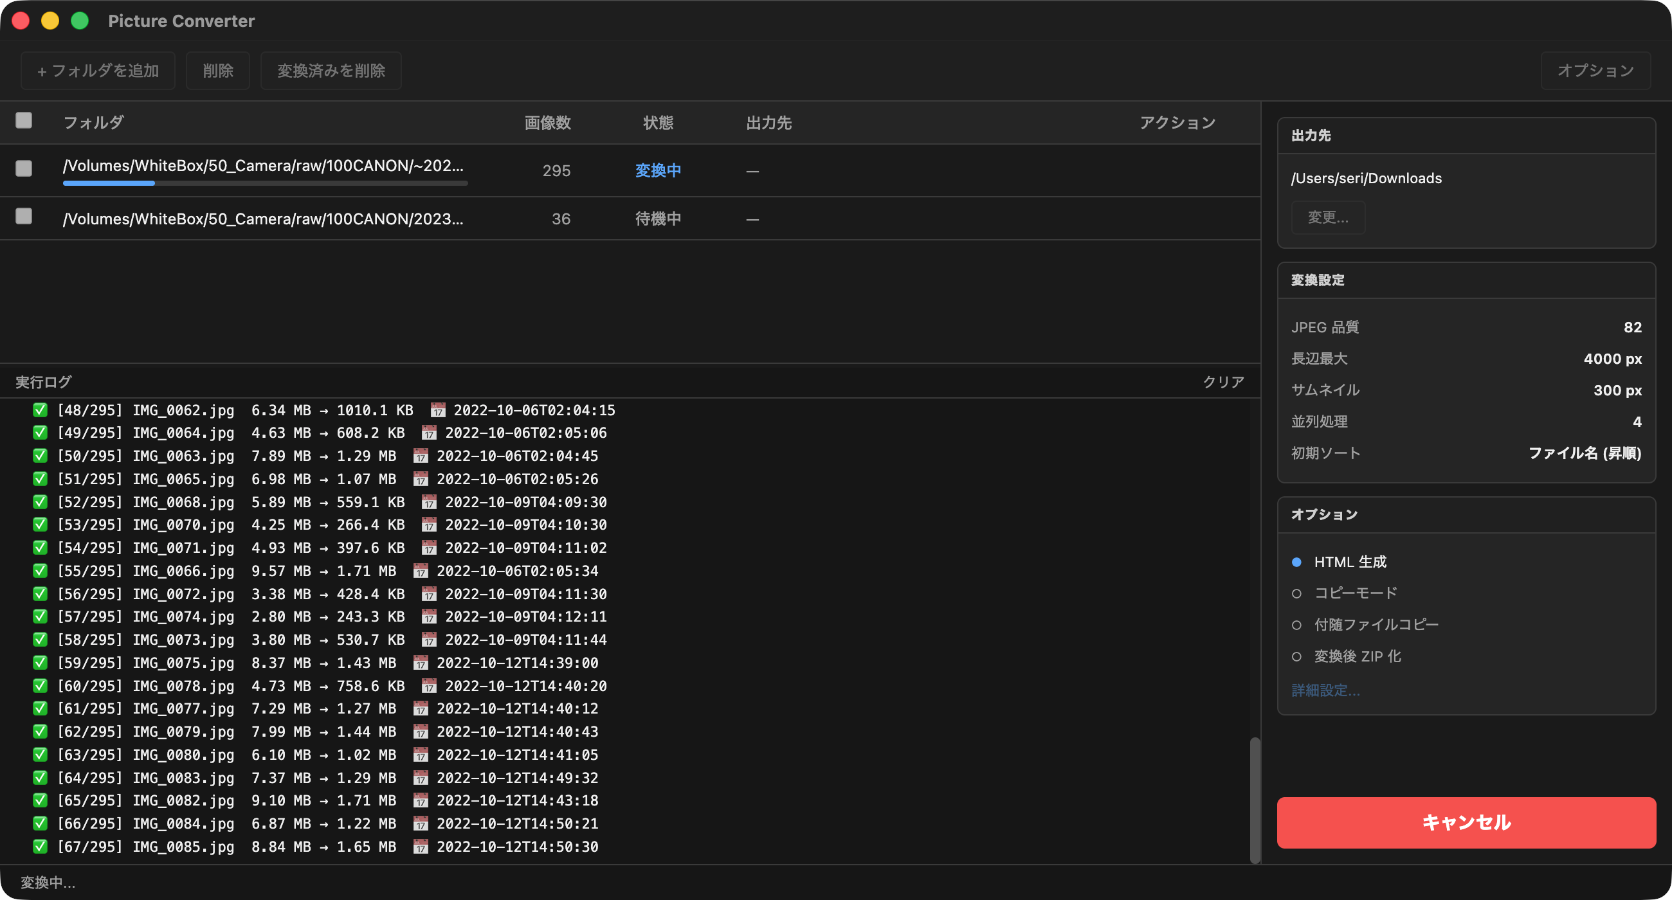The image size is (1672, 900).
Task: Click the green checkmark icon beside IMG_0062.jpg
Action: coord(40,410)
